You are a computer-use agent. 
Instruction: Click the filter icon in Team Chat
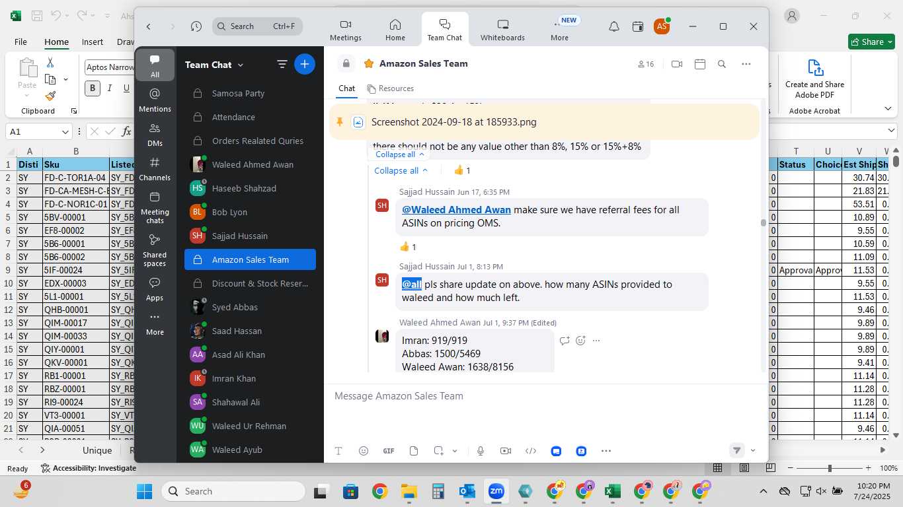pyautogui.click(x=282, y=64)
